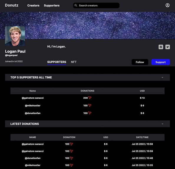Click the 'Joined in Jul 2022' text
Viewport: 175px width, 169px height.
tap(14, 61)
